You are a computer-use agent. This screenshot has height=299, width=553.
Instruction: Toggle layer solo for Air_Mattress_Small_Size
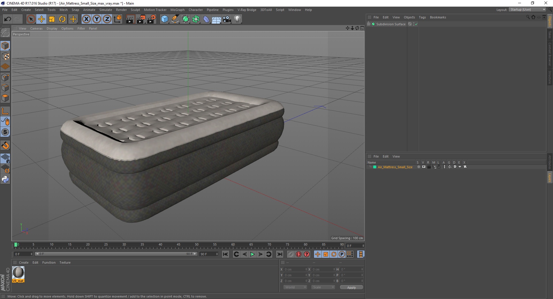point(418,167)
